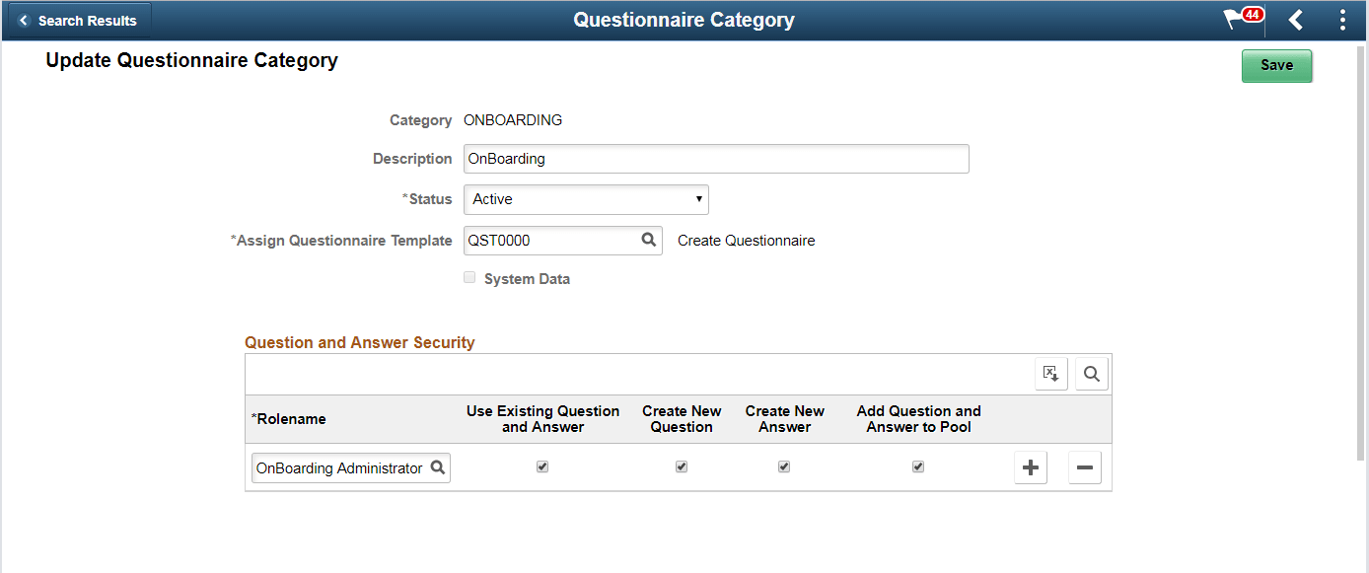Add a new row to Question and Answer Security

click(1030, 466)
